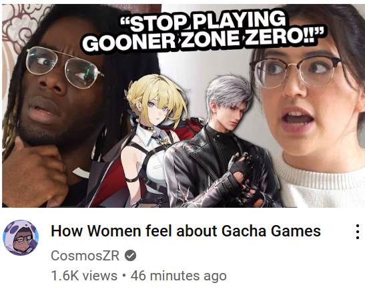Image resolution: width=365 pixels, height=305 pixels.
Task: Click the 1.6K views count
Action: pyautogui.click(x=84, y=276)
